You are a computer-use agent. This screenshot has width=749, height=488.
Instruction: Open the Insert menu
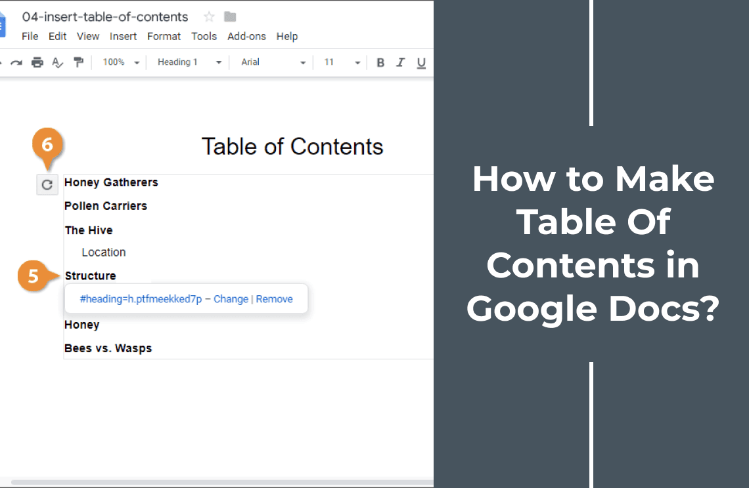tap(123, 36)
